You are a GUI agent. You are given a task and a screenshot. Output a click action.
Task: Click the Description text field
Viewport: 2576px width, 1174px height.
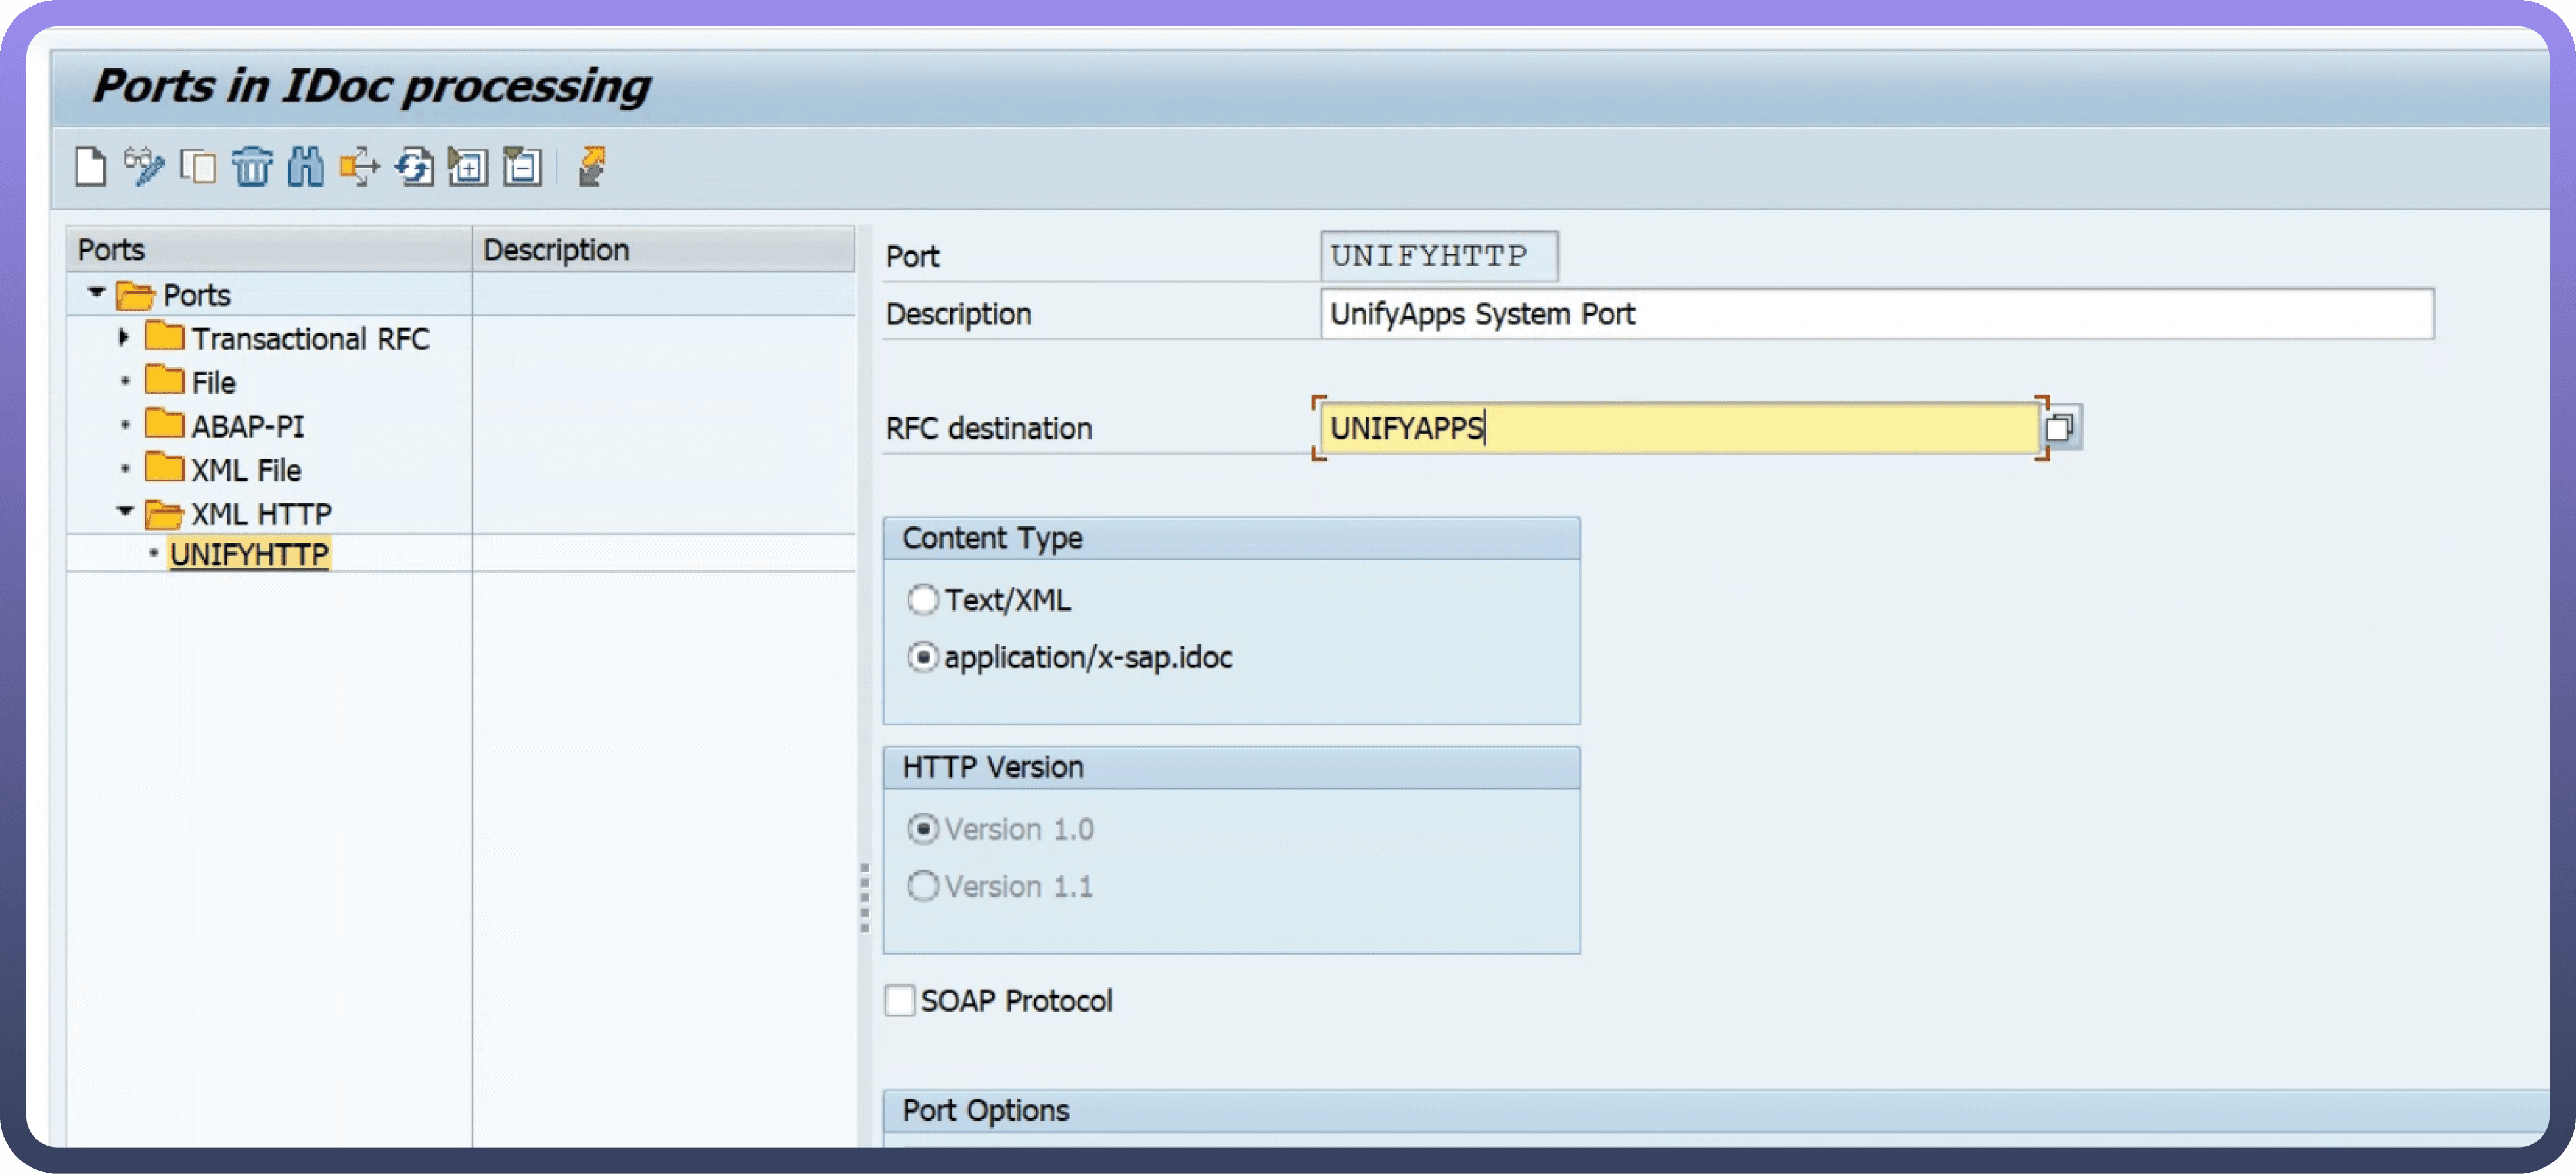pyautogui.click(x=1875, y=314)
